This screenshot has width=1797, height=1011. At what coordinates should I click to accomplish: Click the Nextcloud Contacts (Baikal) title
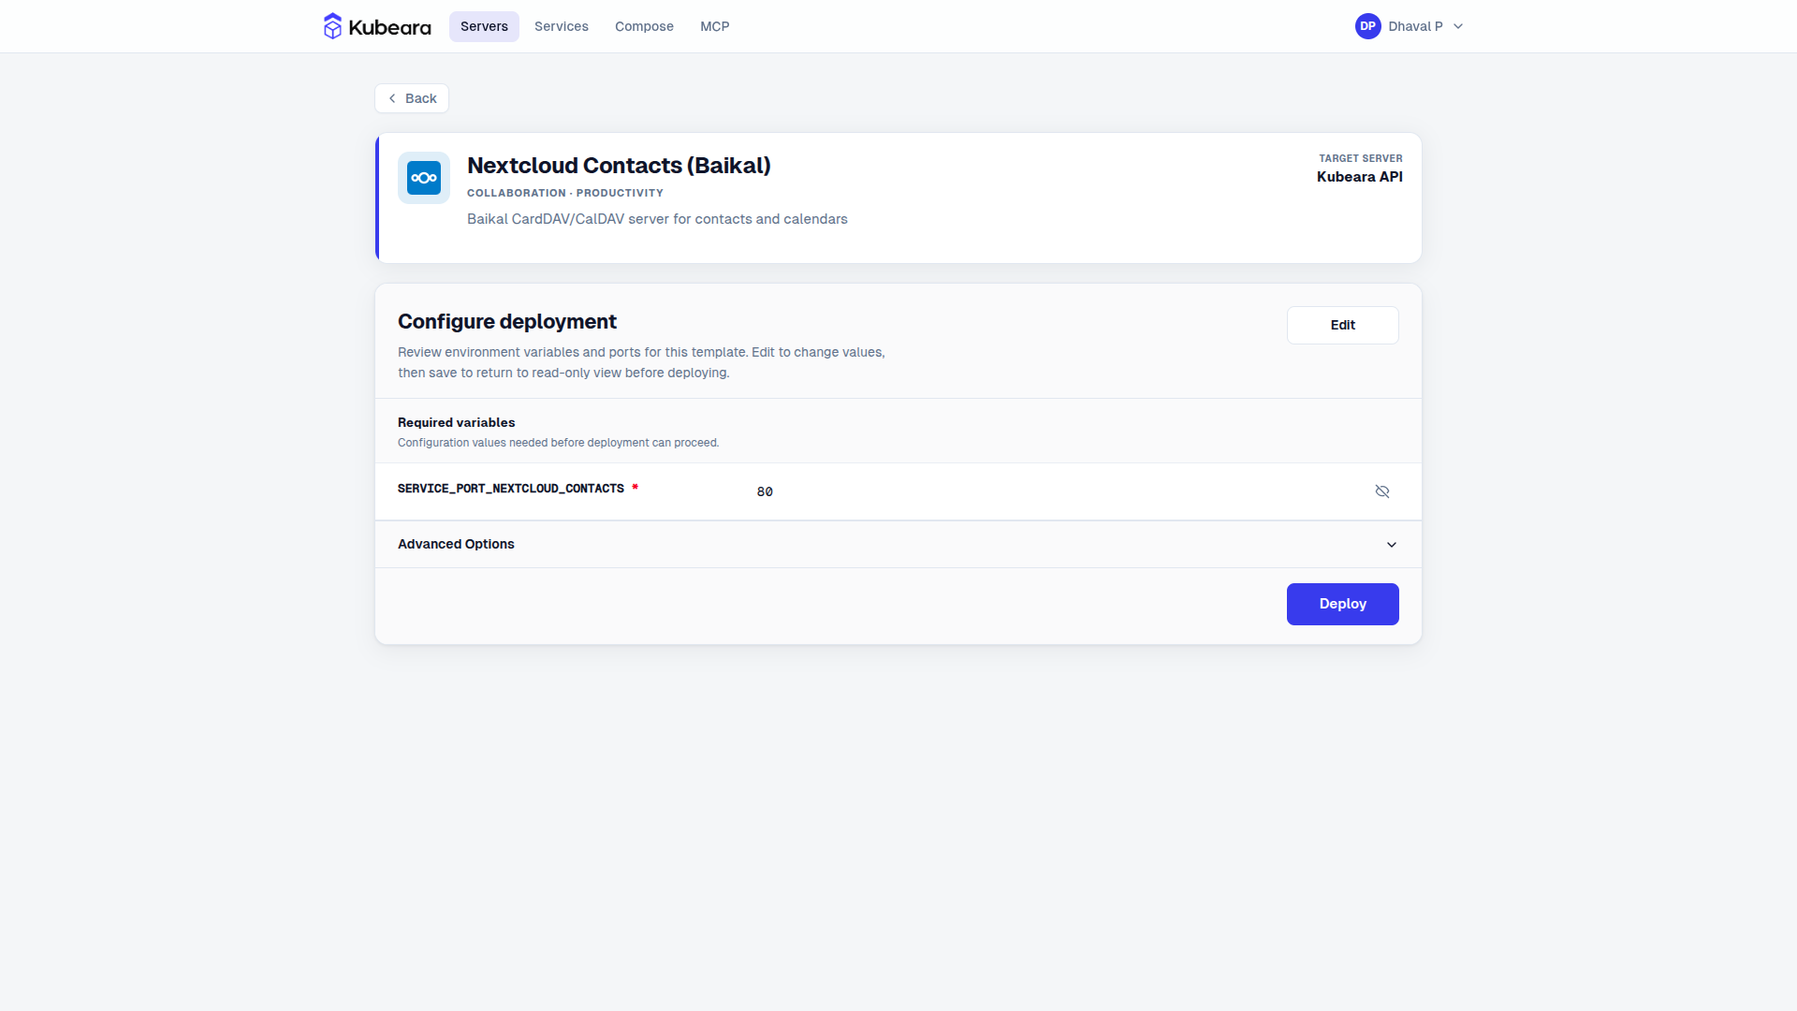pyautogui.click(x=619, y=166)
